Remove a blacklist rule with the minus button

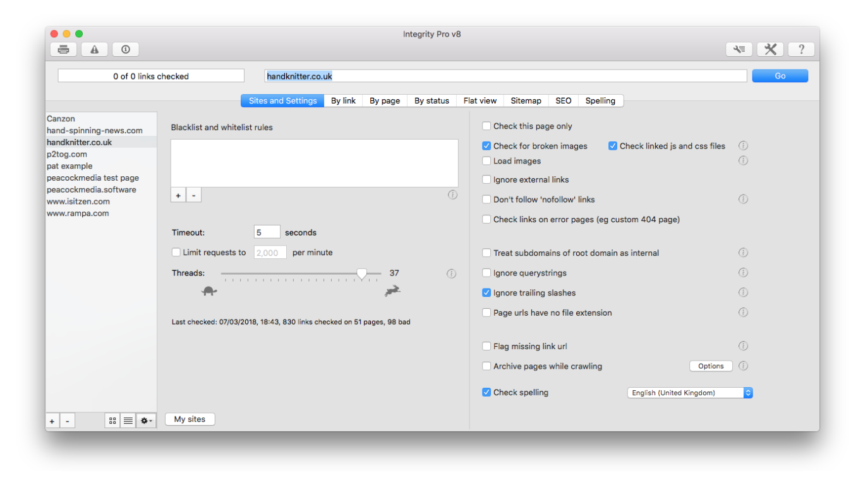pyautogui.click(x=193, y=196)
